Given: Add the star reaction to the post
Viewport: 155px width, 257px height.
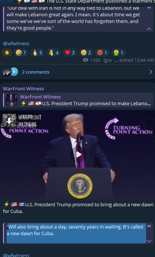Looking at the screenshot, I should coord(7,53).
